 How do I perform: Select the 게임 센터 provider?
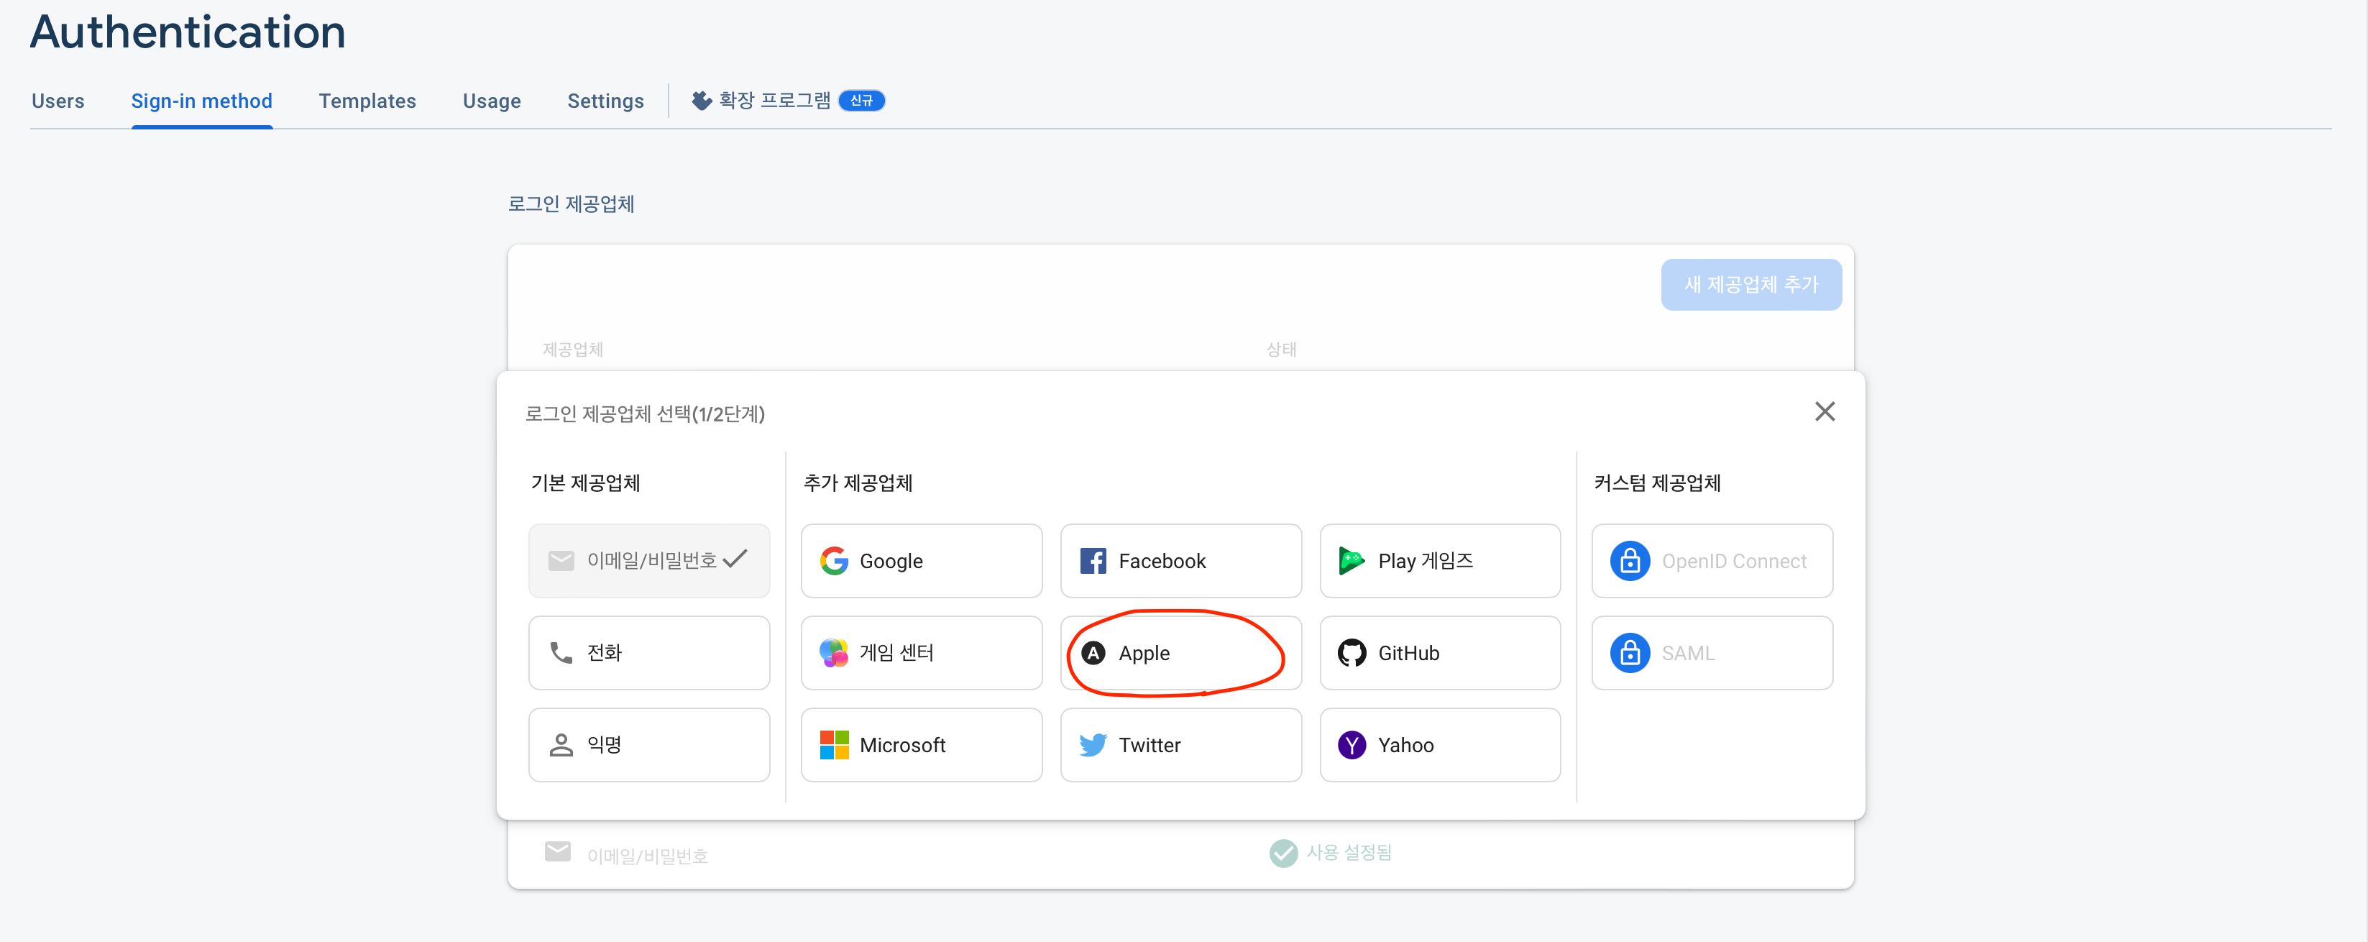(x=921, y=652)
